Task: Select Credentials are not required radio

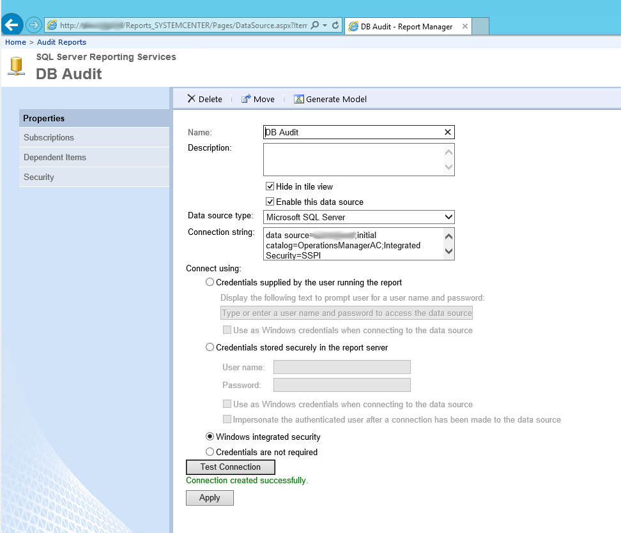Action: coord(210,451)
